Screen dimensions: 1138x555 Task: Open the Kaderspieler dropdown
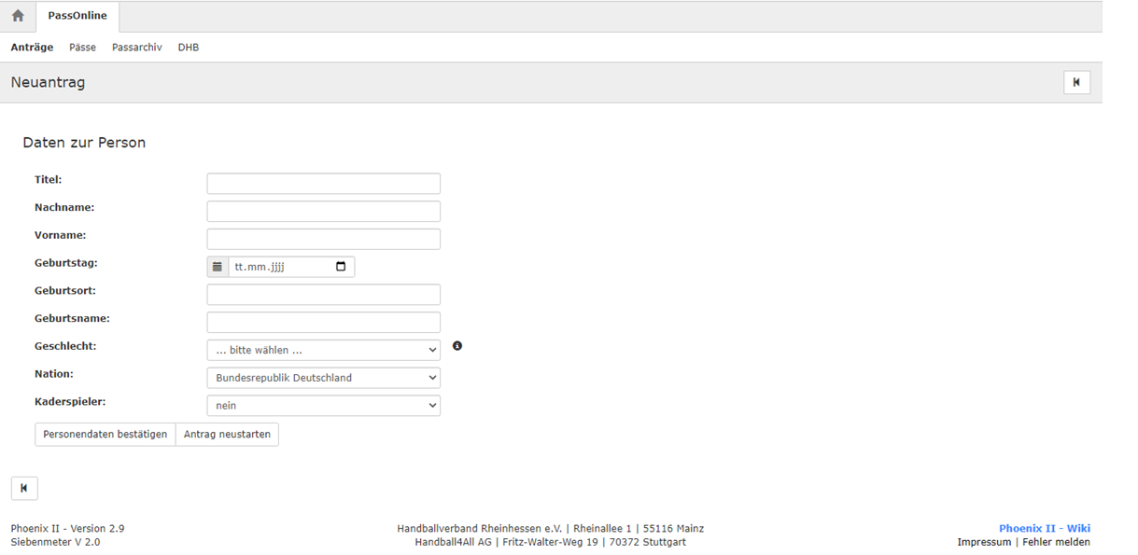323,406
